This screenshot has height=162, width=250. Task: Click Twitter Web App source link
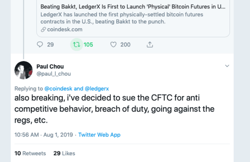point(99,135)
